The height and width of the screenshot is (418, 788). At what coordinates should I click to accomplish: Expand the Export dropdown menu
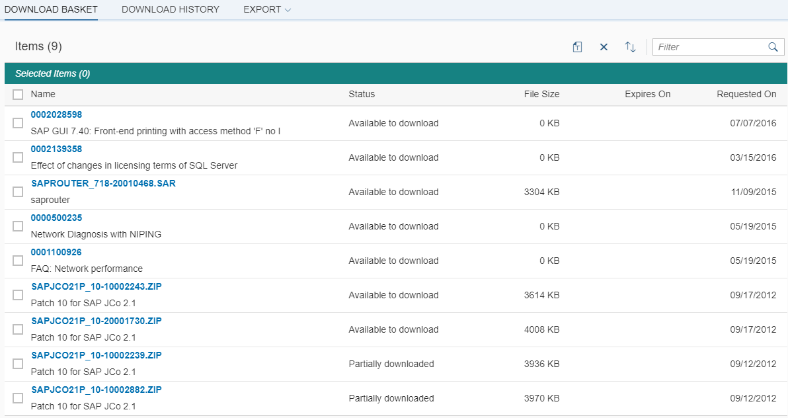(x=267, y=10)
